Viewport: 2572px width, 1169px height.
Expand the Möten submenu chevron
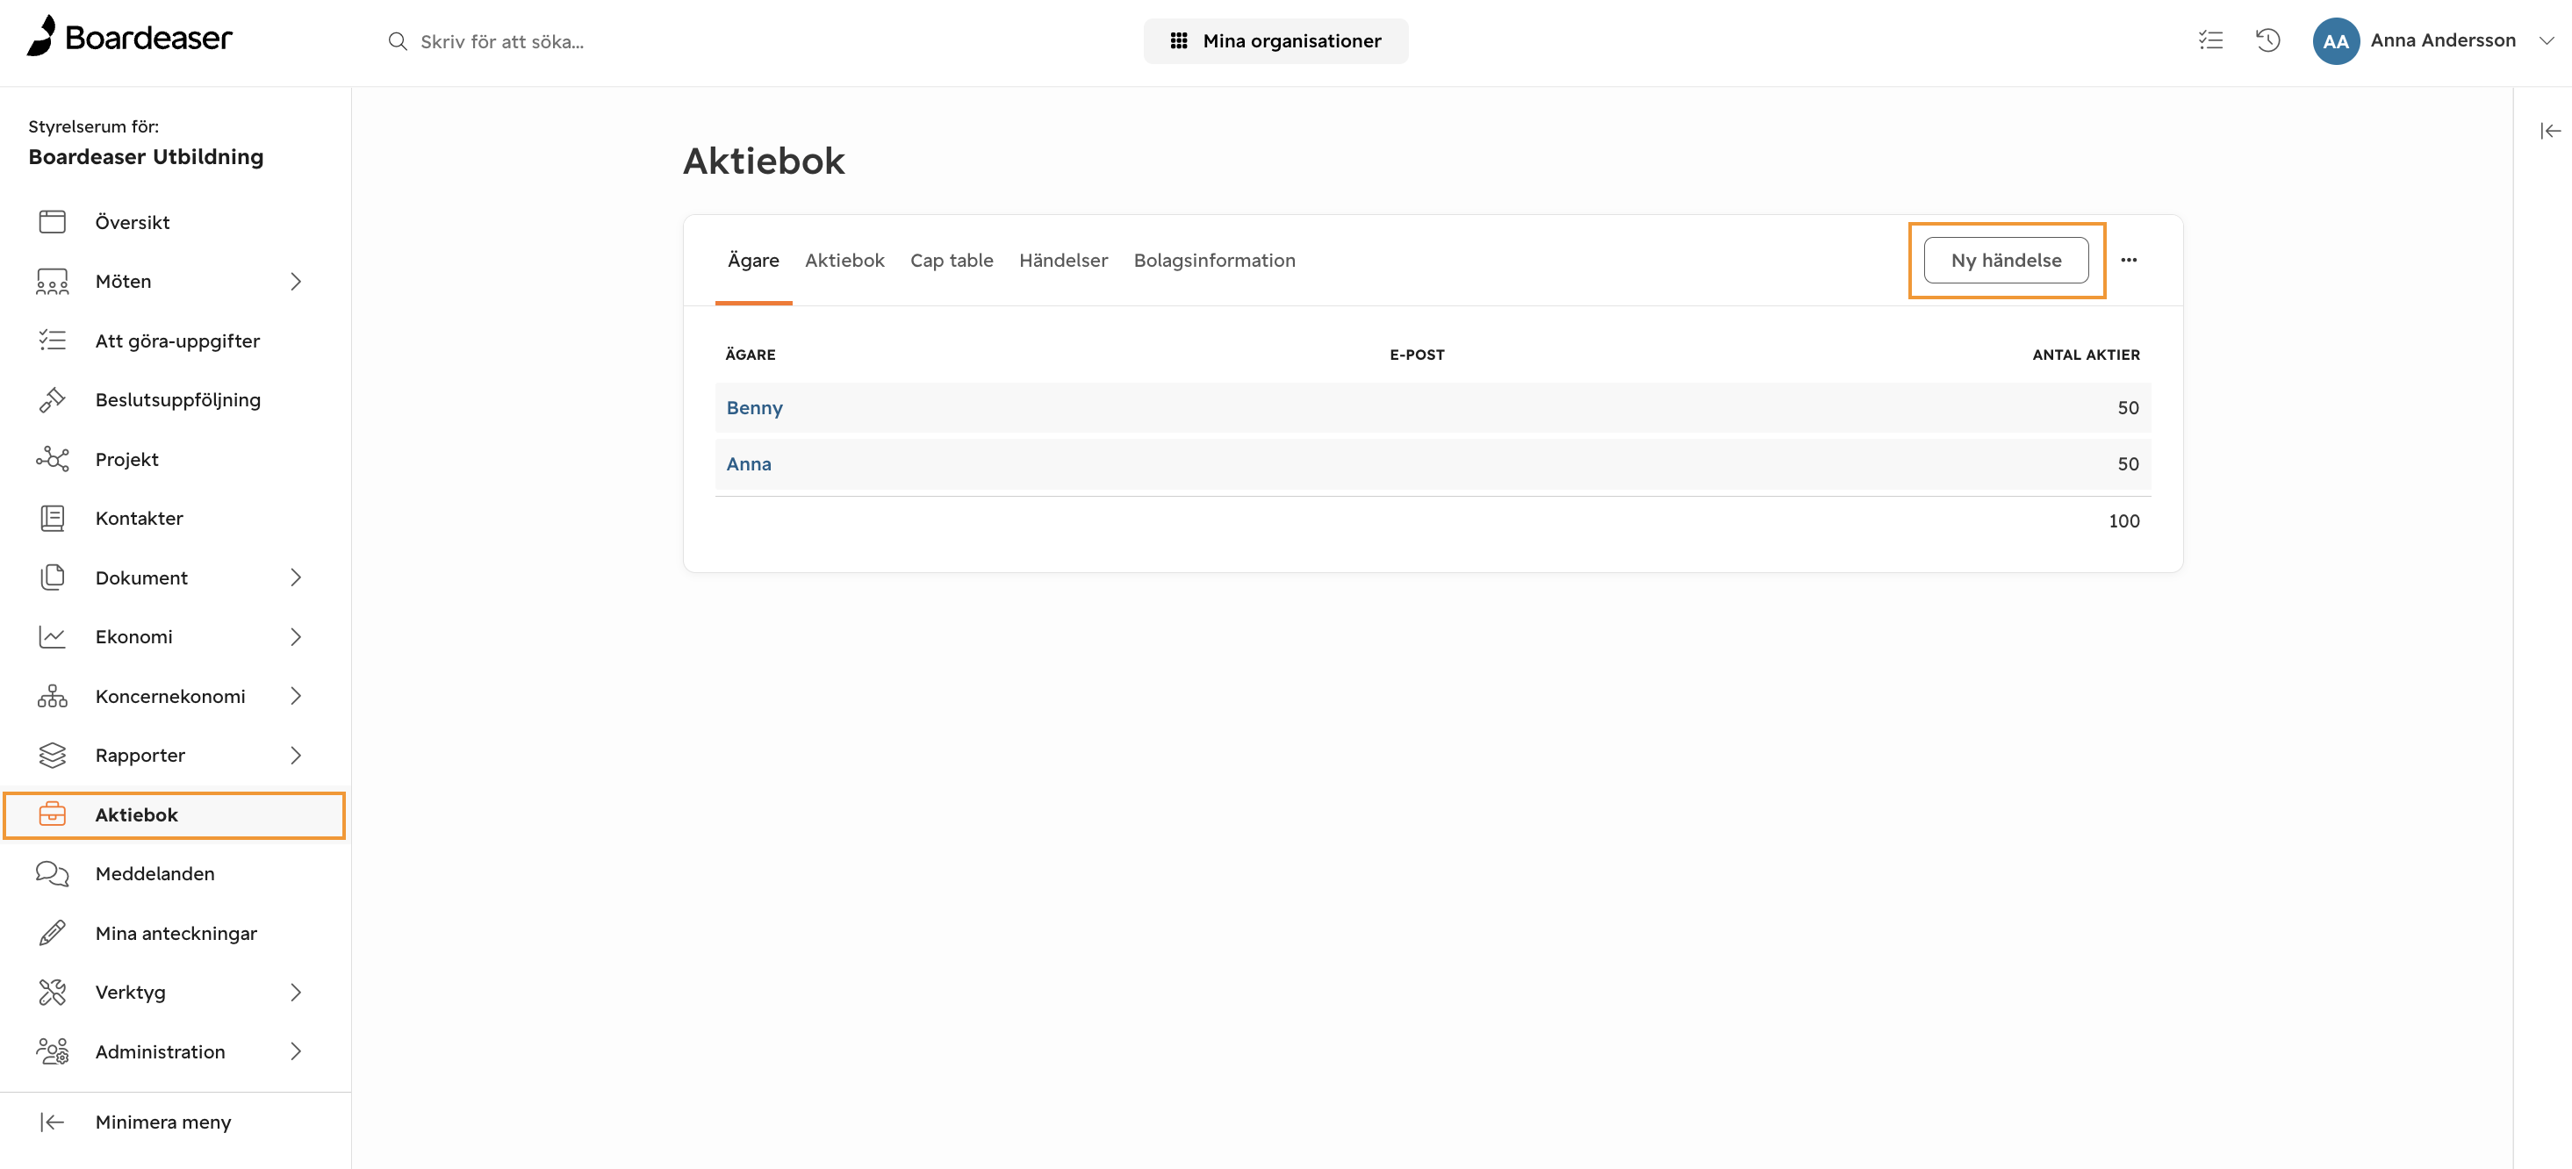click(296, 282)
